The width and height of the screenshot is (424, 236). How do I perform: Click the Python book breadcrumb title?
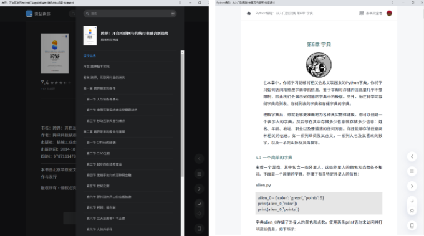(x=284, y=13)
